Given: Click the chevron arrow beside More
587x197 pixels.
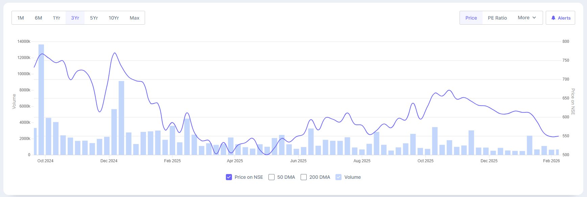Looking at the screenshot, I should (534, 18).
